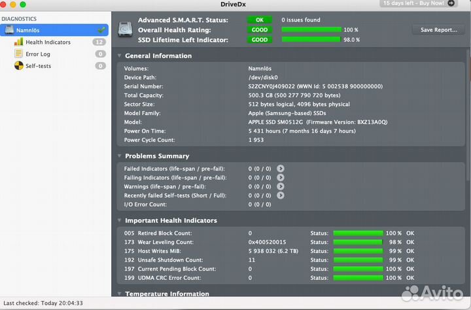Image resolution: width=471 pixels, height=310 pixels.
Task: Click the Power Cycle Count 1 953 value
Action: point(256,140)
